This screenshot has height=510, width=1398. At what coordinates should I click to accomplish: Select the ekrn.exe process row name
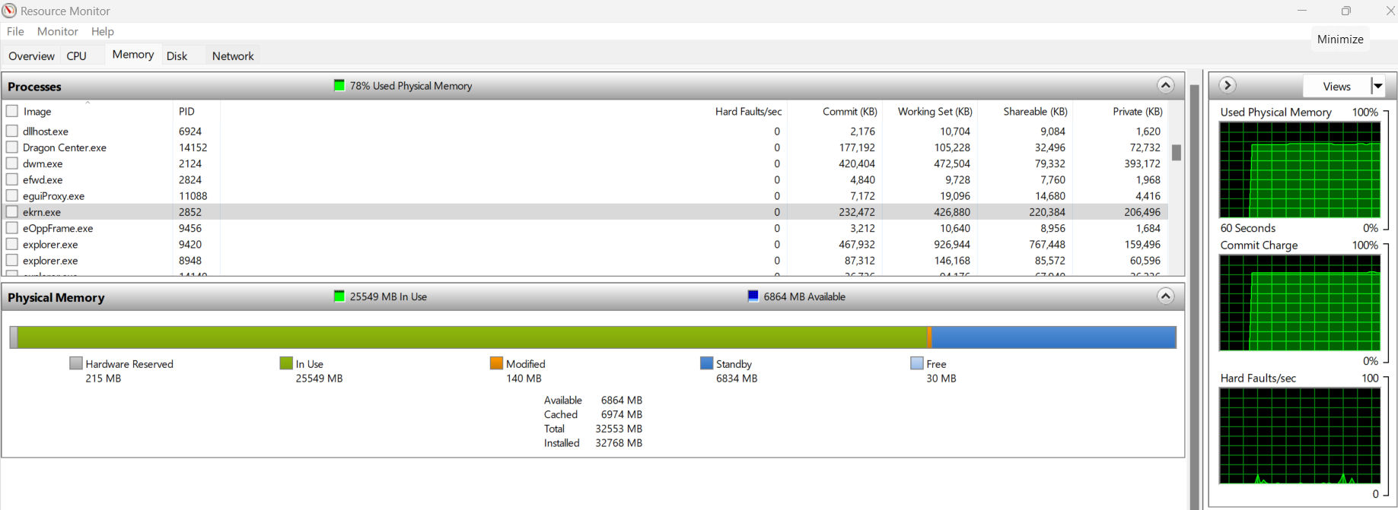(42, 212)
